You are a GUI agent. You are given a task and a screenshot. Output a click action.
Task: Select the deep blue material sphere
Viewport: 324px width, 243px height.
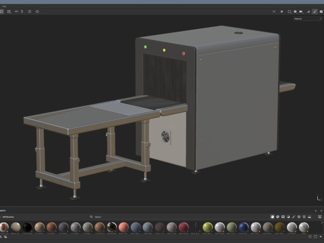pos(244,227)
